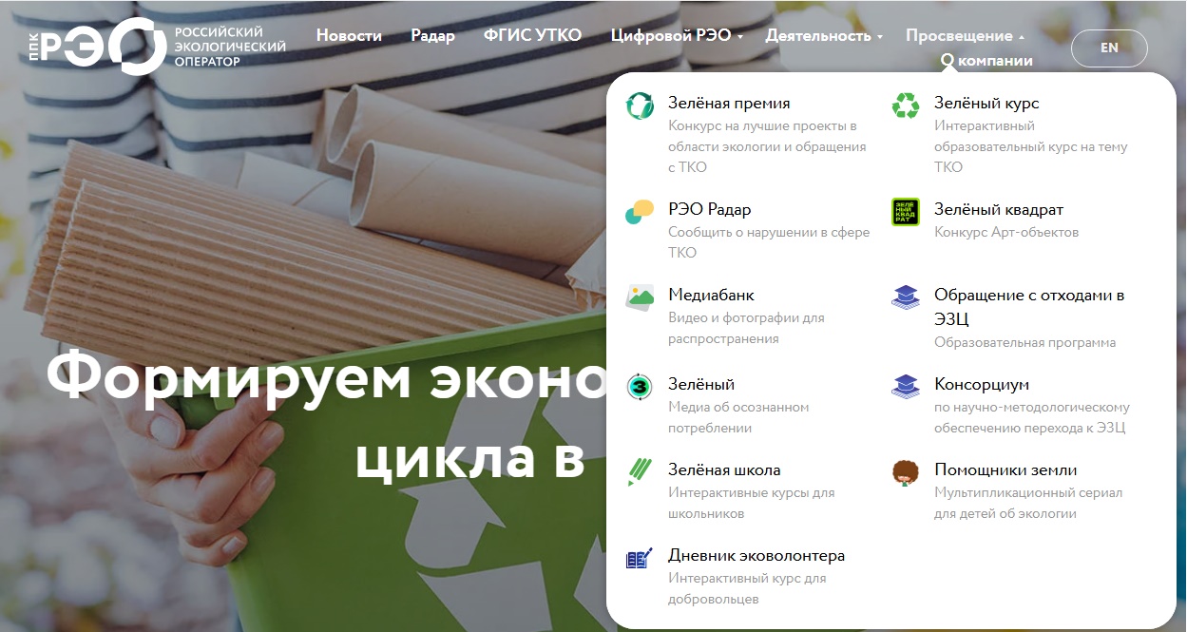Click the Зелёный курс recycling icon
The width and height of the screenshot is (1187, 632).
(906, 105)
